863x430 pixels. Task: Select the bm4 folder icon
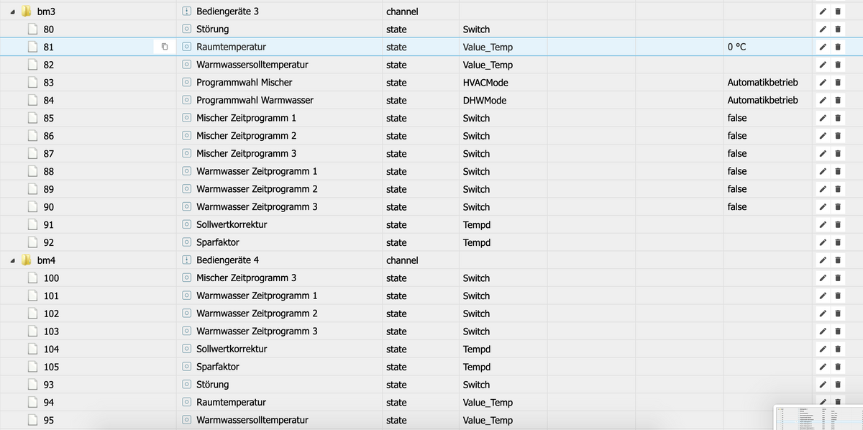pyautogui.click(x=27, y=260)
